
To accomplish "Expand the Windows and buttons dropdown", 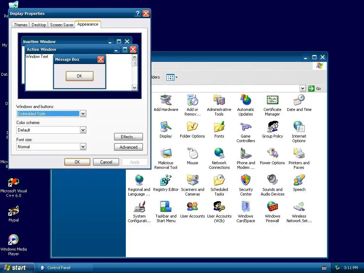I will coord(83,114).
